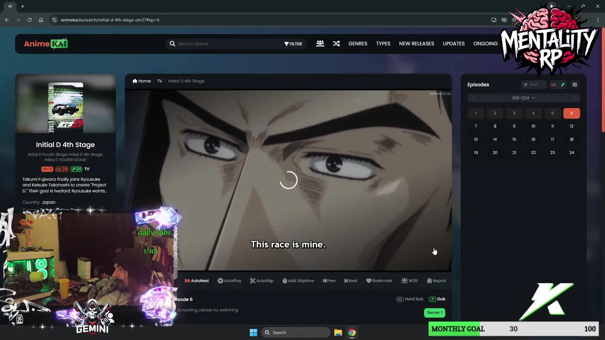Click Add Skiptime
The width and height of the screenshot is (605, 340).
[298, 280]
